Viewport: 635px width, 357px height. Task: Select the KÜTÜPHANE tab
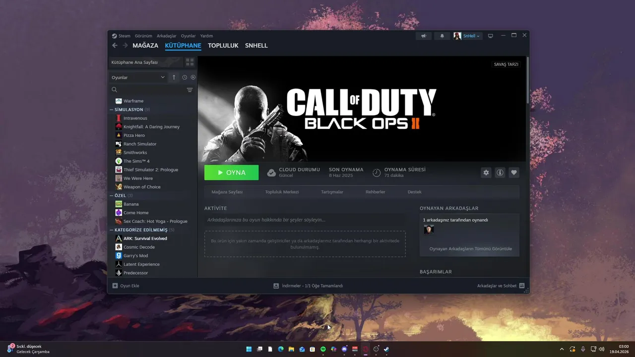coord(183,46)
